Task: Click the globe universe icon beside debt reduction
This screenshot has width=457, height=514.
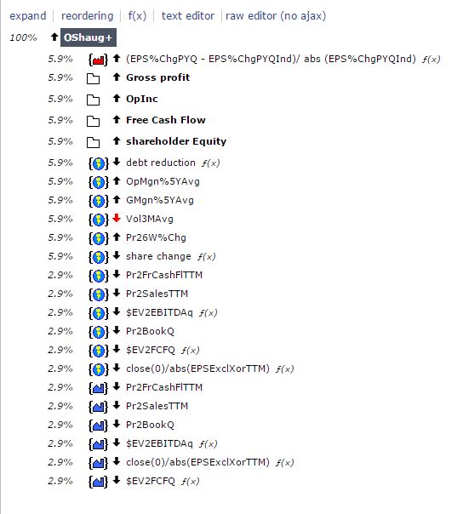Action: (99, 163)
